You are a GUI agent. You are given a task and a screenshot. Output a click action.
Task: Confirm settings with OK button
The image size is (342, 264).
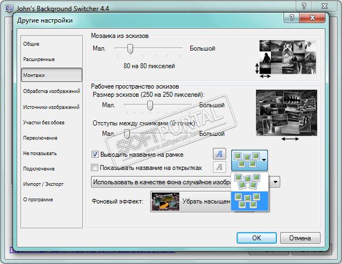click(x=256, y=238)
